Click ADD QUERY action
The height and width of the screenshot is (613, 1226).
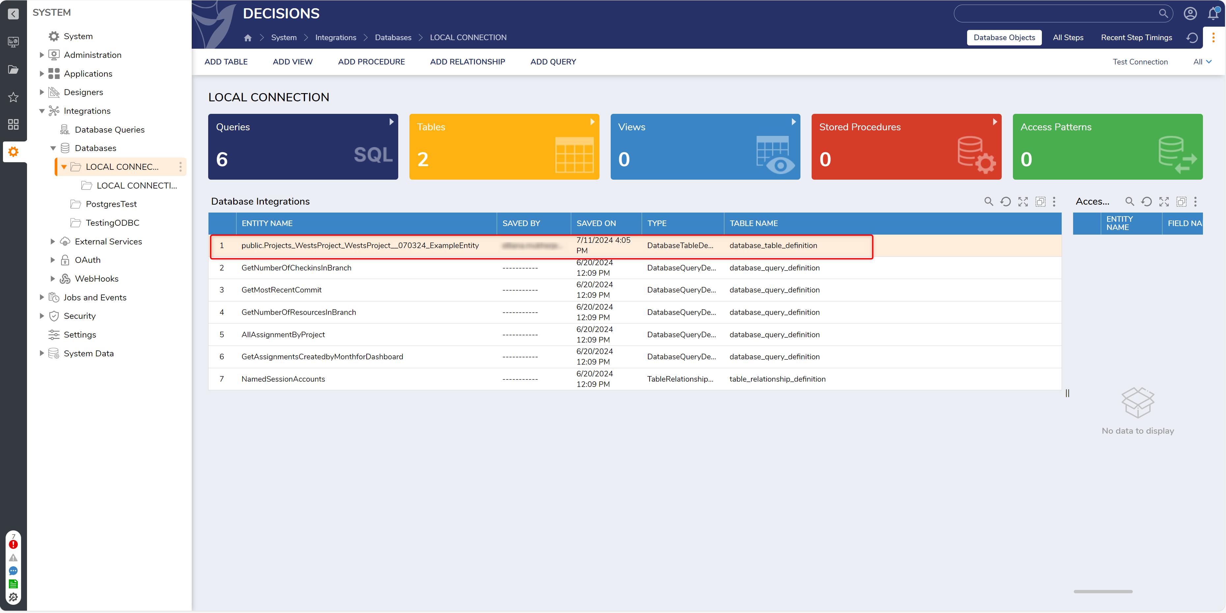click(x=553, y=62)
